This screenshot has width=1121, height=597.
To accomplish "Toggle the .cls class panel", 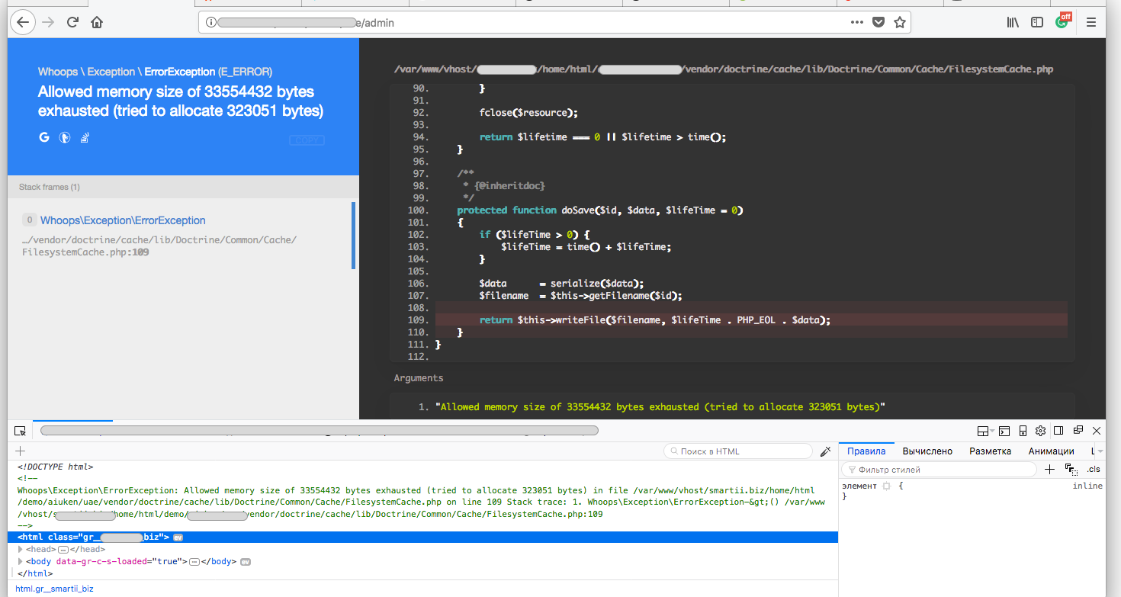I will click(1094, 470).
